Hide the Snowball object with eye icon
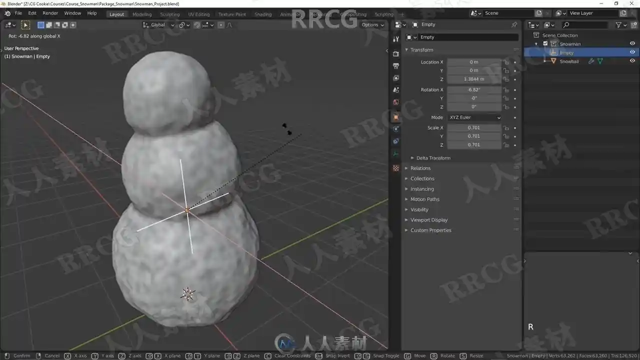This screenshot has height=360, width=640. click(x=632, y=61)
